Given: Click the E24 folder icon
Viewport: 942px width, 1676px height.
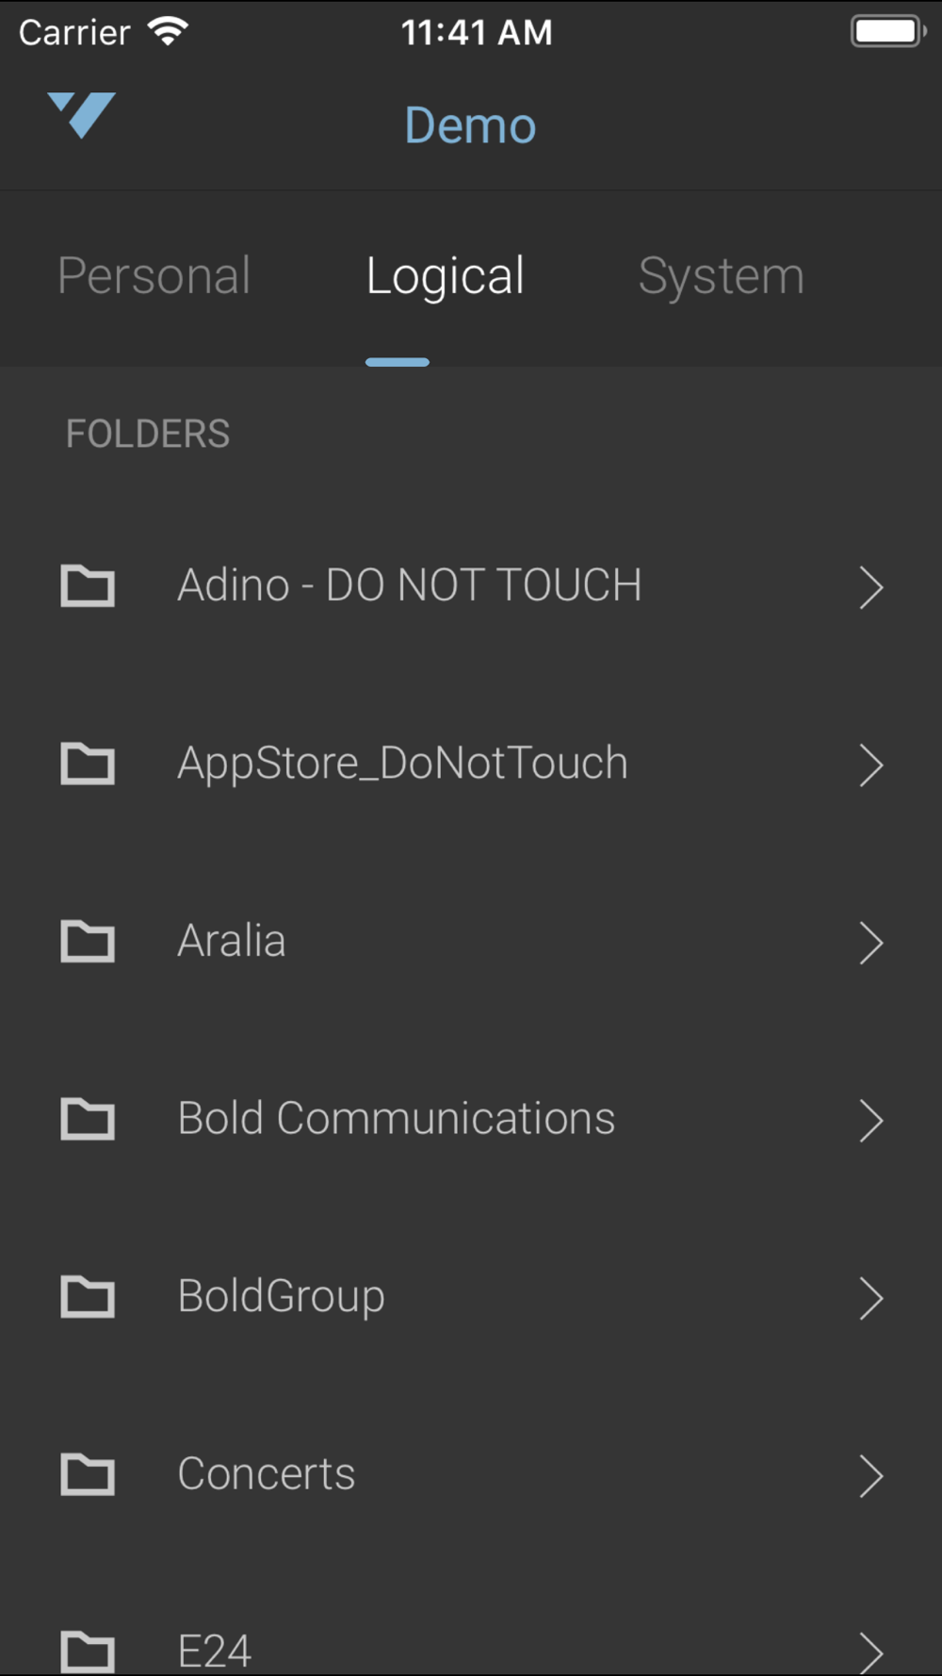Looking at the screenshot, I should pyautogui.click(x=88, y=1651).
